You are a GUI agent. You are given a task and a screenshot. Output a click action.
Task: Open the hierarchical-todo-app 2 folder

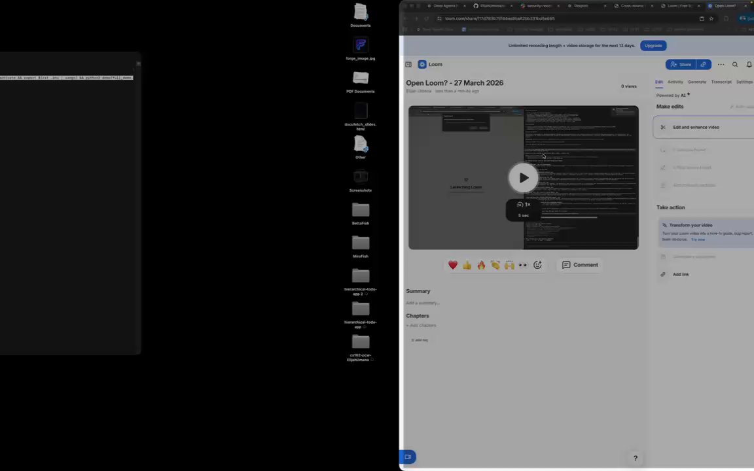[x=360, y=281]
